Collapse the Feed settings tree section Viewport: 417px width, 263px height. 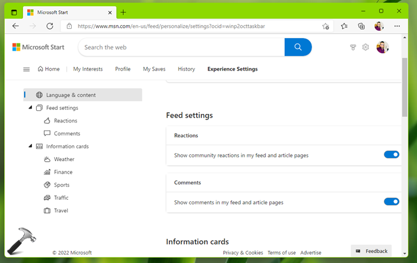click(30, 108)
